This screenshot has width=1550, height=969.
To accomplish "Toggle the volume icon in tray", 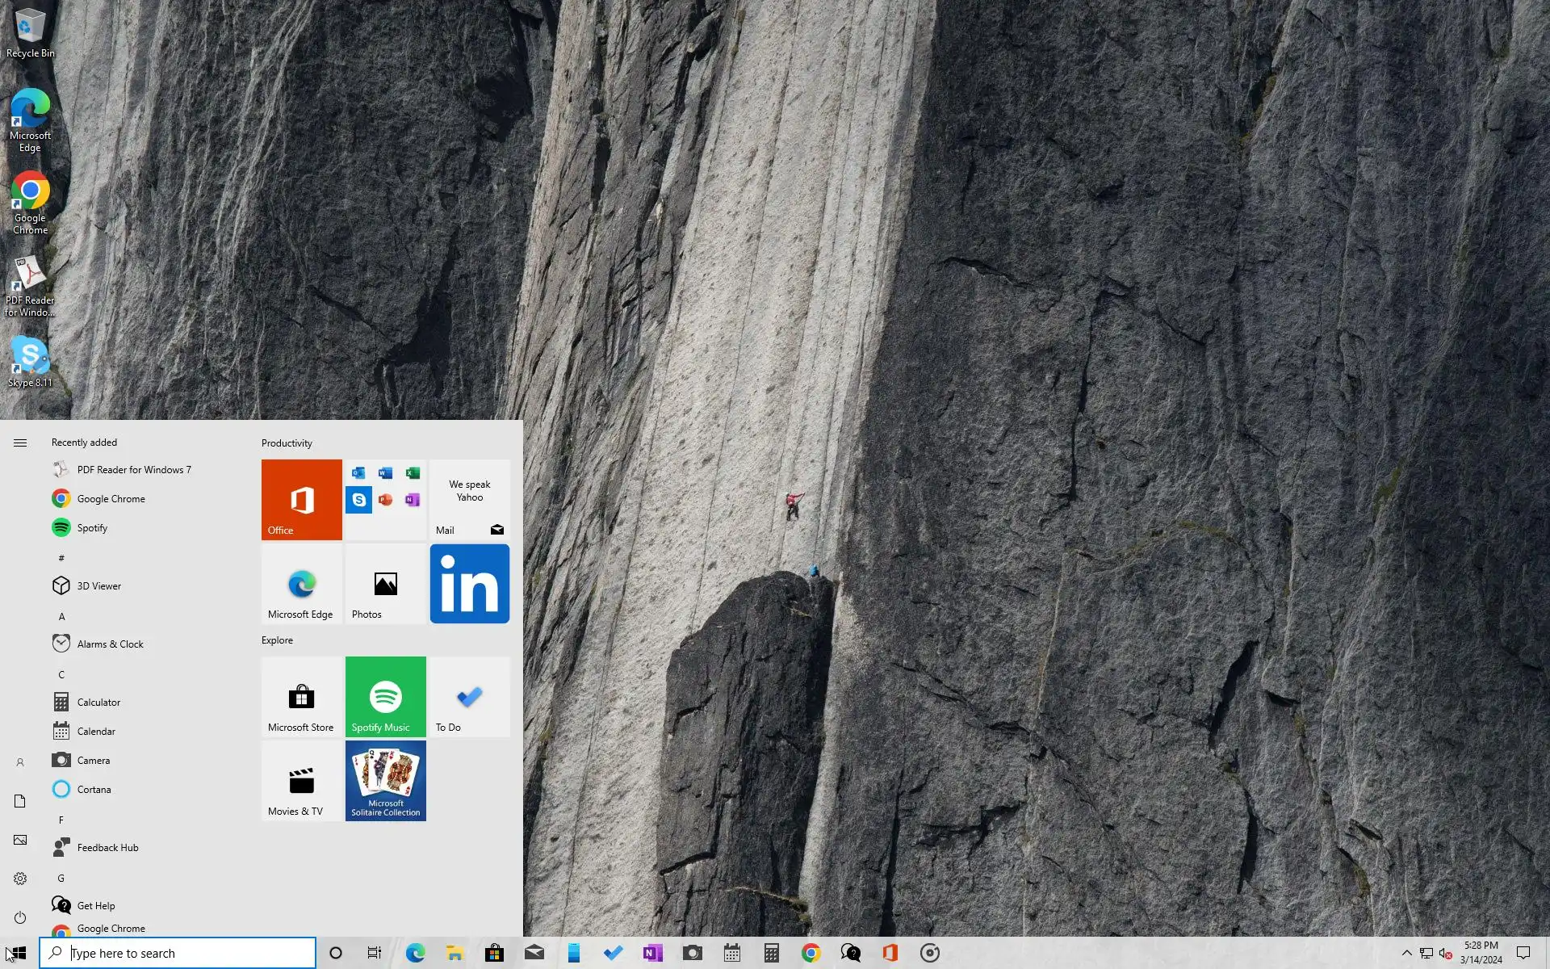I will point(1445,953).
